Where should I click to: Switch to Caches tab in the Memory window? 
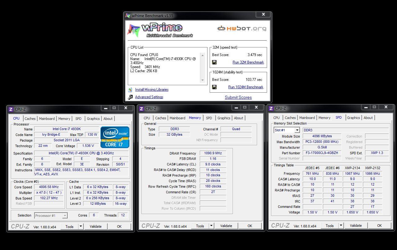[161, 118]
